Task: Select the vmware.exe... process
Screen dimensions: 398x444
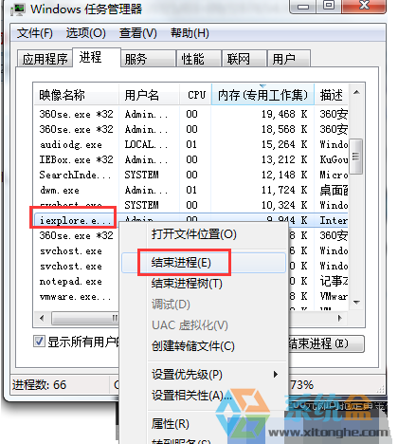Action: (76, 296)
